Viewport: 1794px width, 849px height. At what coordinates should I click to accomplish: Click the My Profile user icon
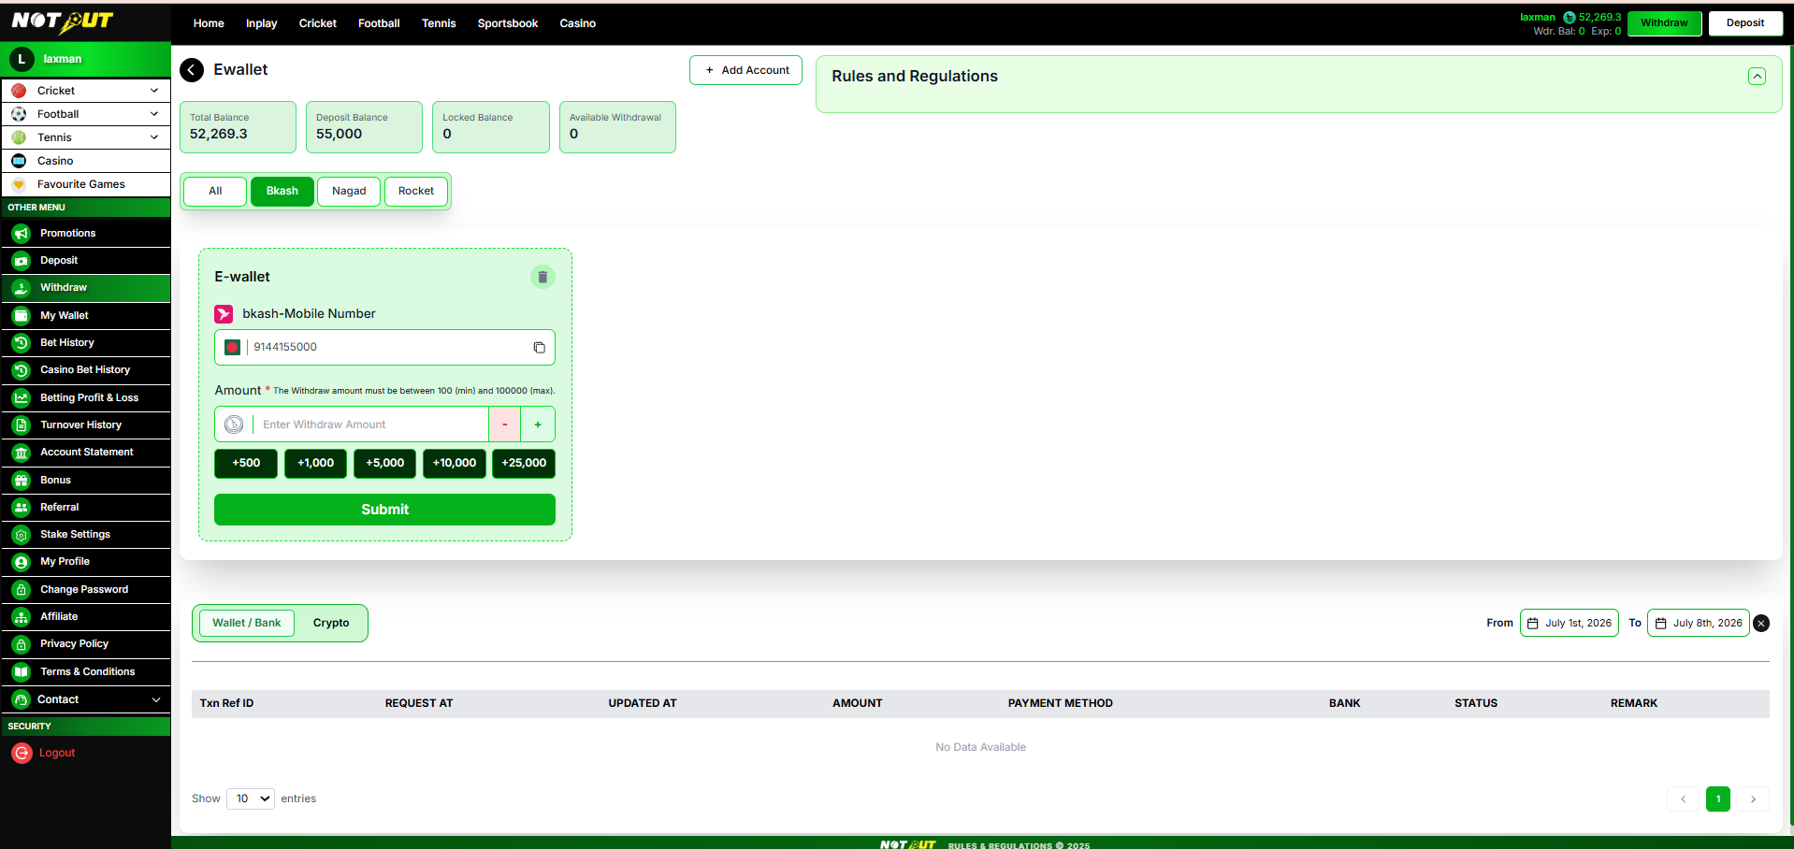tap(22, 562)
